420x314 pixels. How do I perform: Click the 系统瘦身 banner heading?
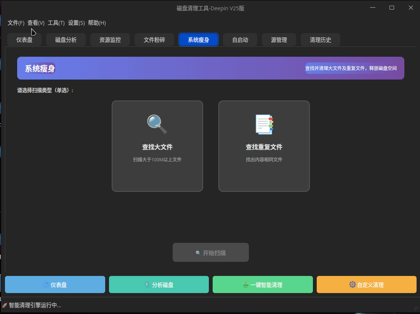[40, 69]
